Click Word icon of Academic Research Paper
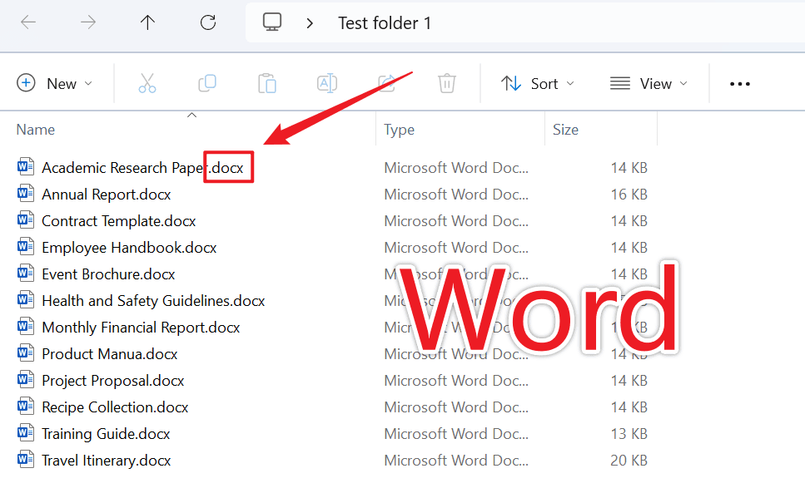The image size is (805, 488). (x=26, y=166)
